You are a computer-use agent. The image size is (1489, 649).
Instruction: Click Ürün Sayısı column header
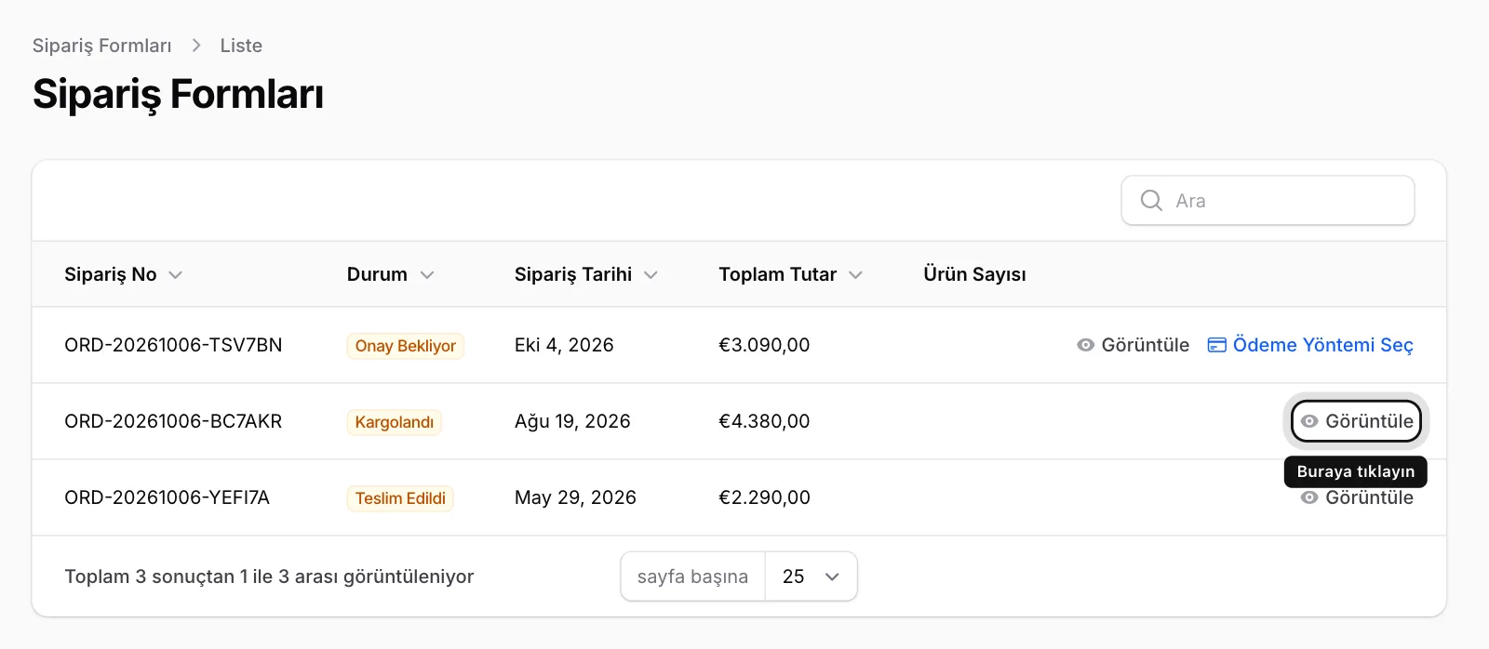point(974,274)
